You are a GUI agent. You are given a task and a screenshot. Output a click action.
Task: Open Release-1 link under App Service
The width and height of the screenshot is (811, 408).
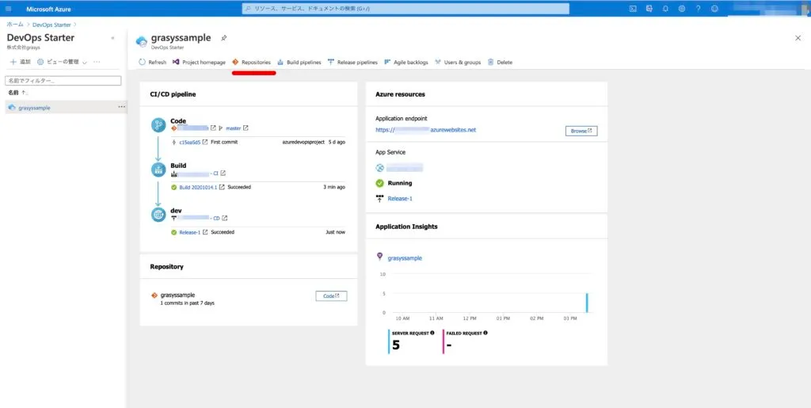[400, 199]
